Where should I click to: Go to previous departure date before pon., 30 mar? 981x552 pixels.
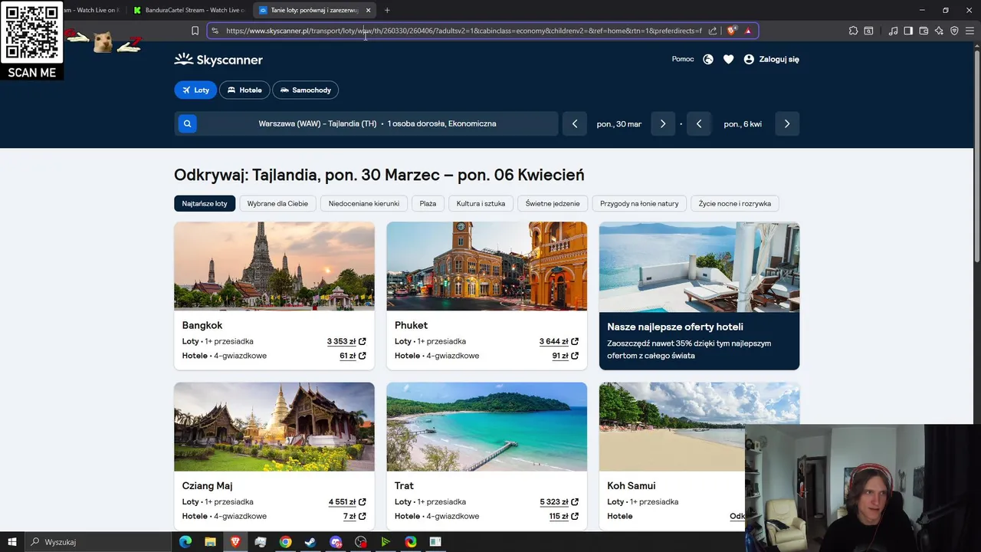pyautogui.click(x=575, y=123)
